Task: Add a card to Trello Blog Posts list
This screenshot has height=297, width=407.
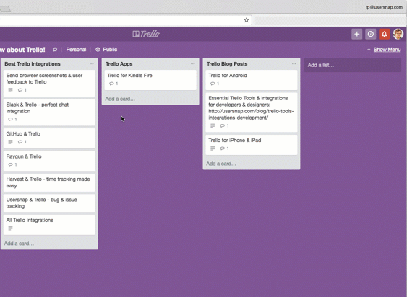Action: (x=221, y=164)
